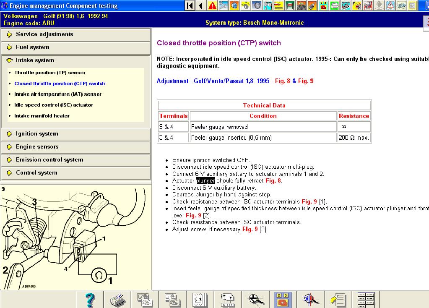The width and height of the screenshot is (429, 308).
Task: Expand the Service adjustments section
Action: tap(75, 34)
